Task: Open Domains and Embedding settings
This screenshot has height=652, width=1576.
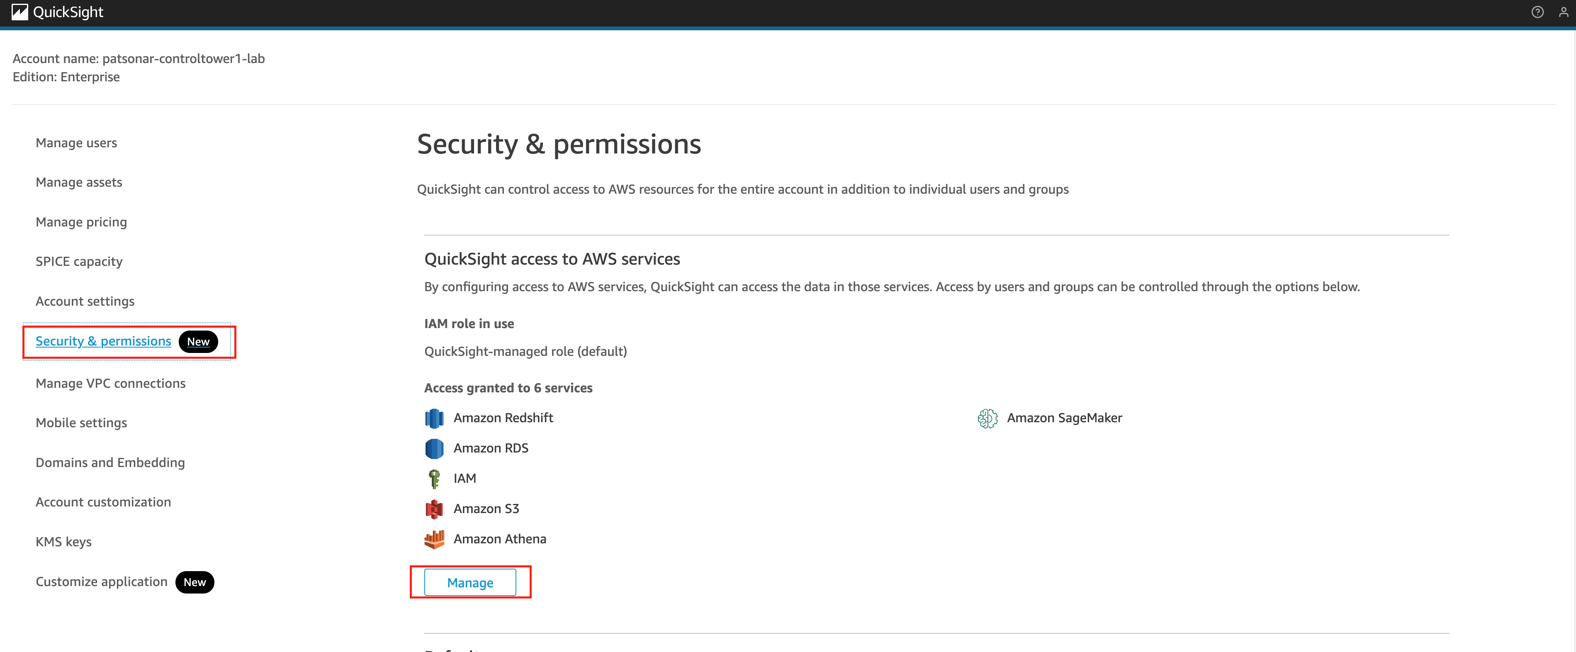Action: 110,463
